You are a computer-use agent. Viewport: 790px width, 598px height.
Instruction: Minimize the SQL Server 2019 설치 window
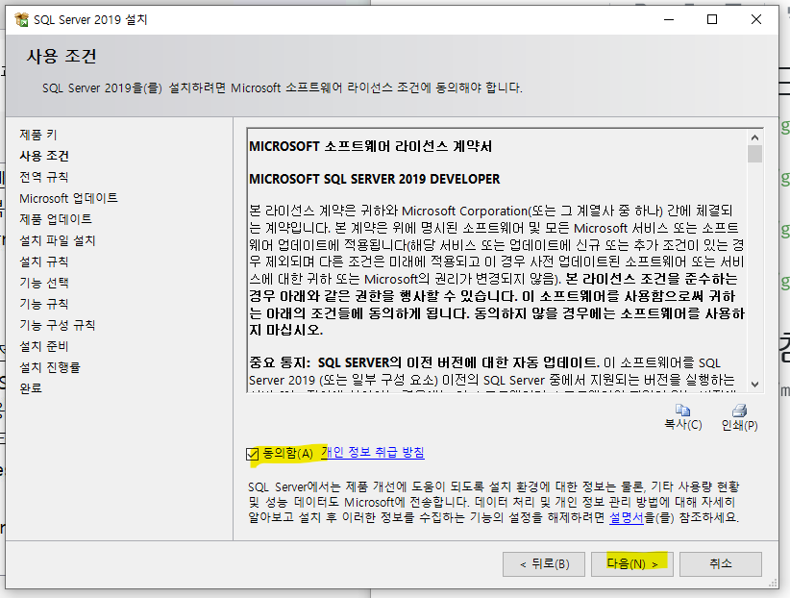click(669, 19)
